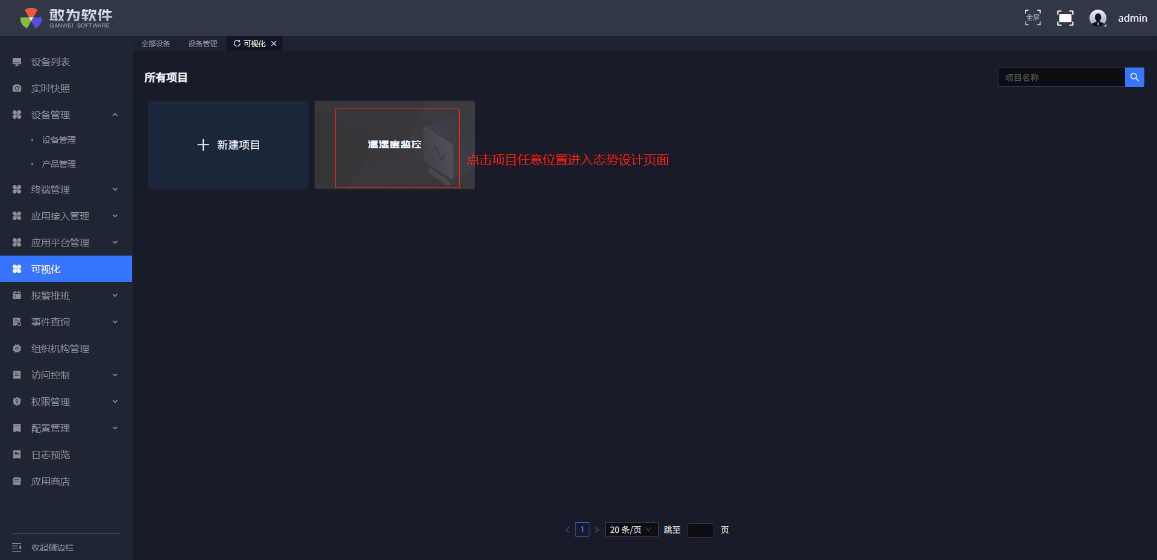
Task: Click the 设备列表 monitor icon in sidebar
Action: coord(17,62)
